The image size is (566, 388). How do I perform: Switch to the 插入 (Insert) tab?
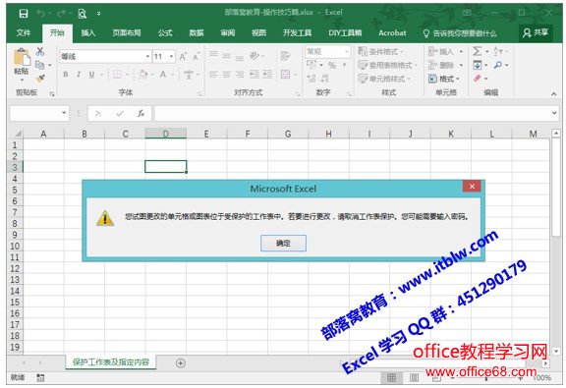(87, 32)
